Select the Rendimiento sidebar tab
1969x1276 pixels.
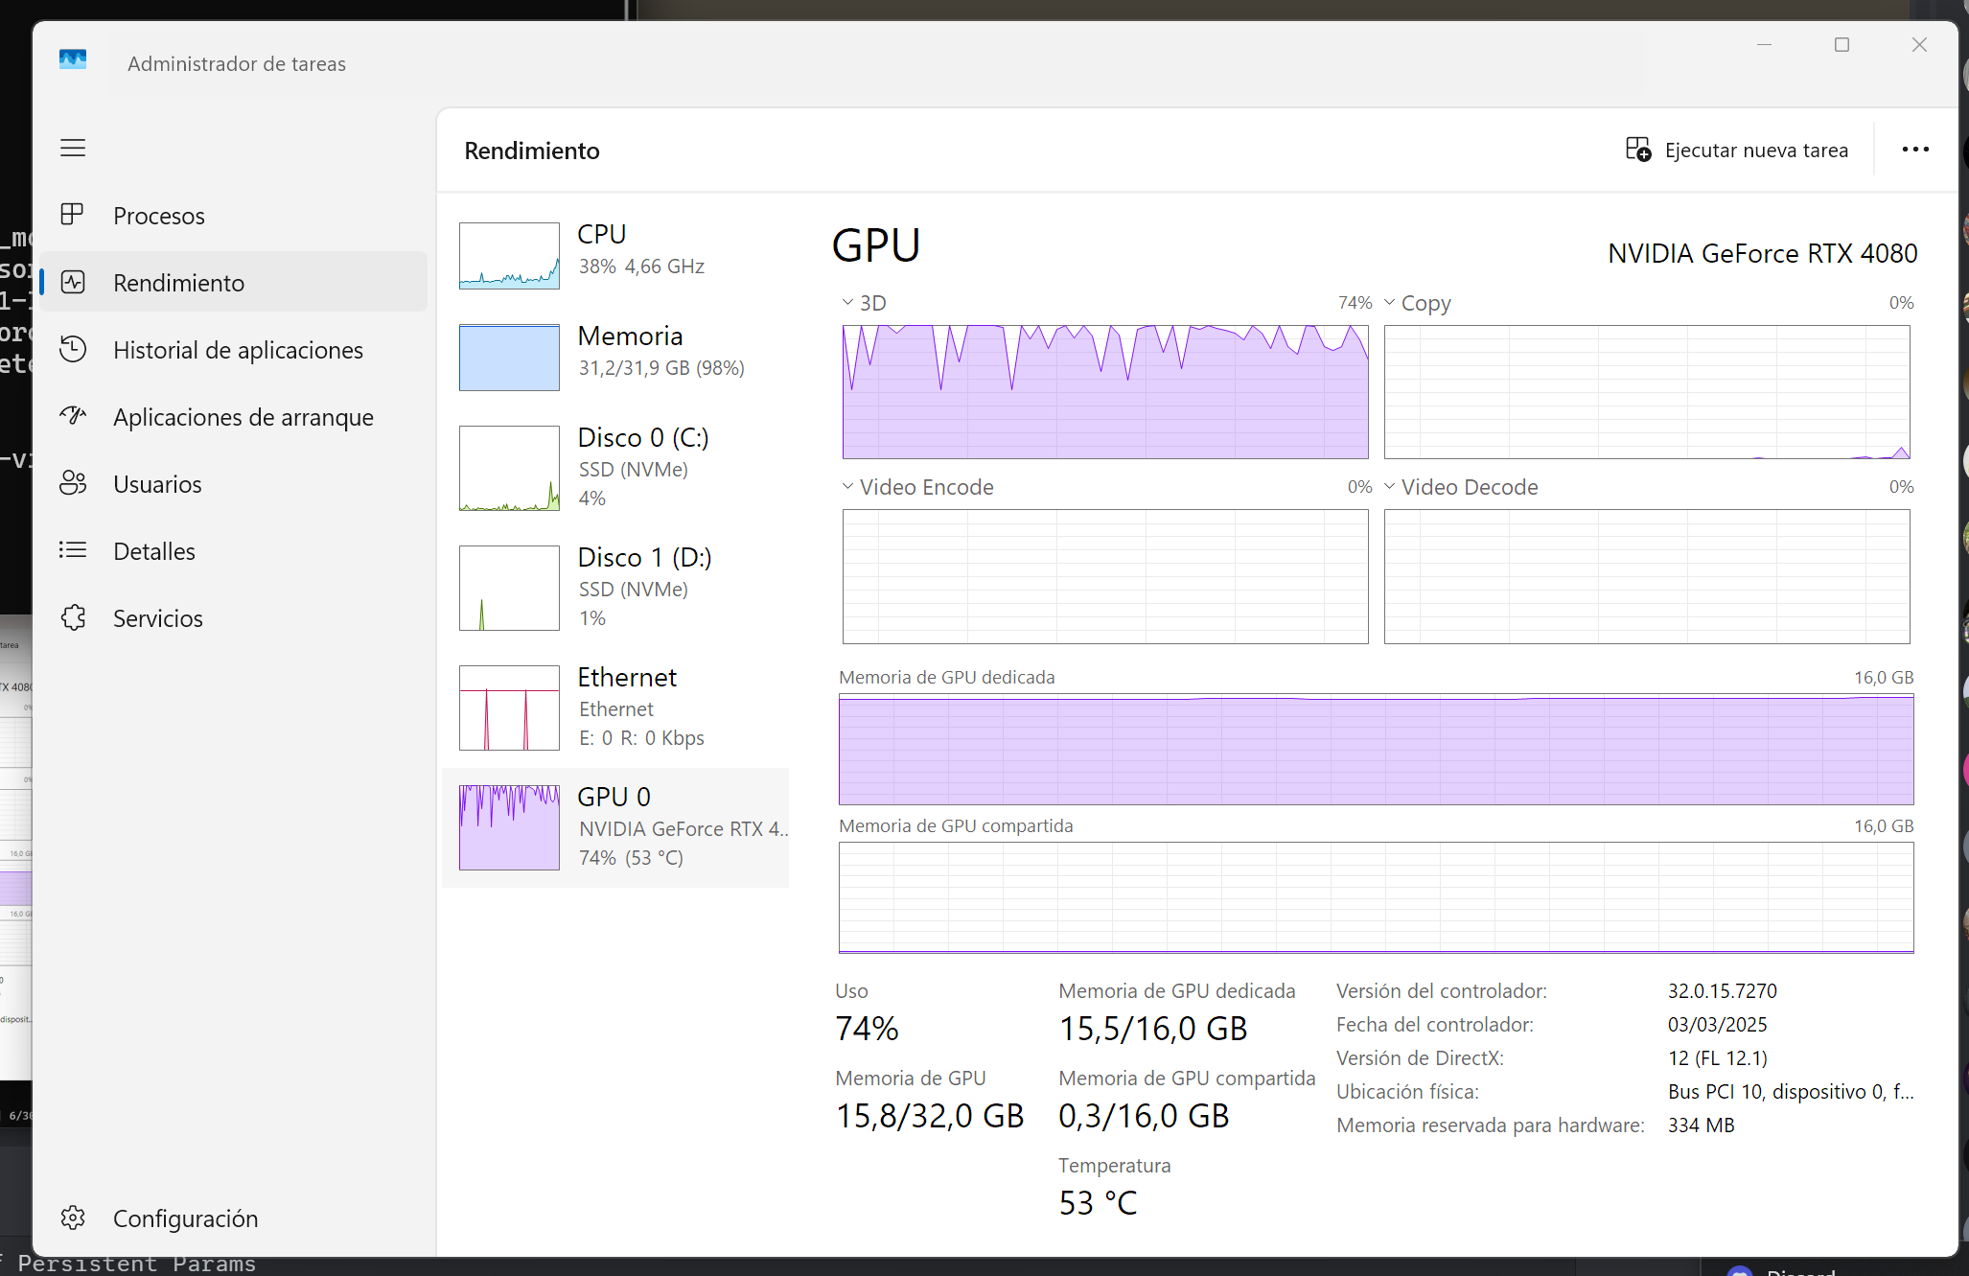click(x=178, y=283)
